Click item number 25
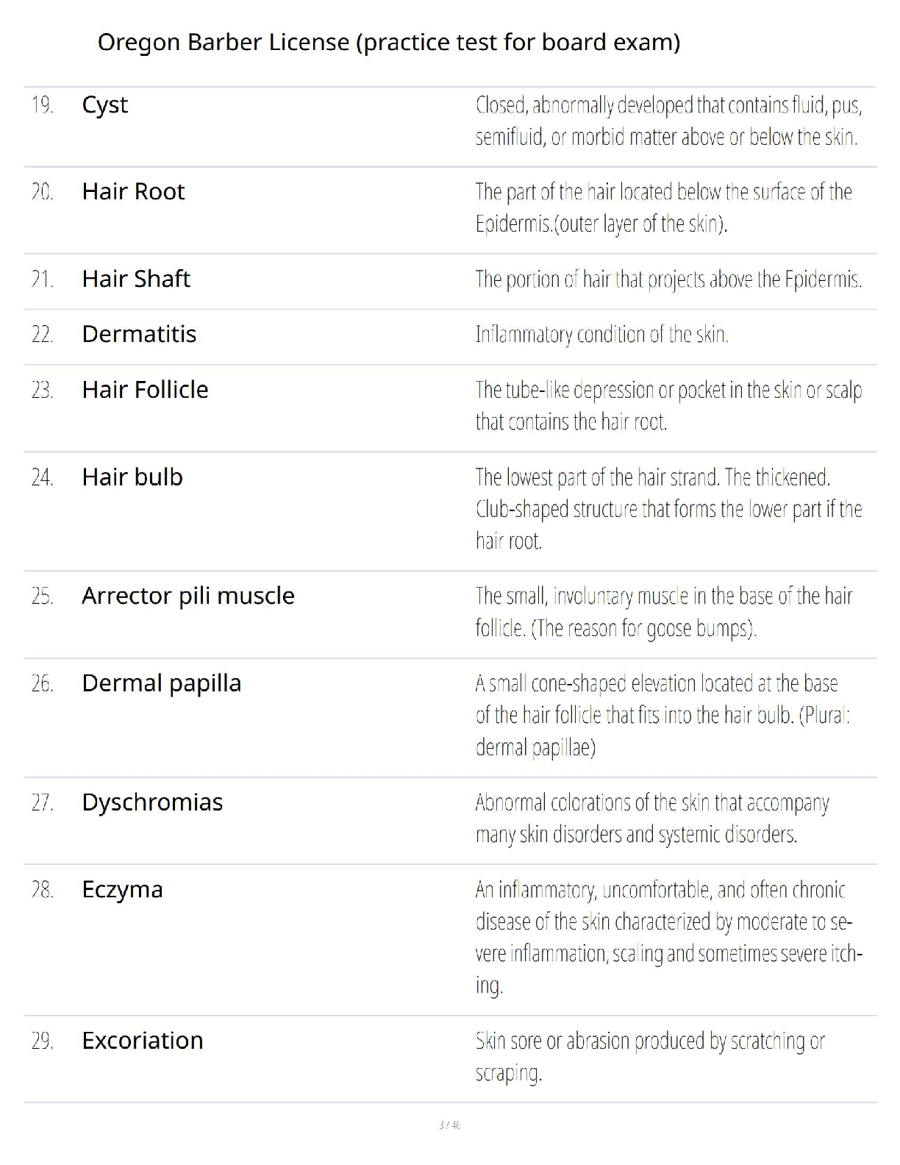 coord(43,596)
